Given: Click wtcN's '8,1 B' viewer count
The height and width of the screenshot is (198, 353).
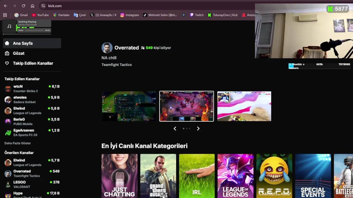Looking at the screenshot, I should coord(54,86).
